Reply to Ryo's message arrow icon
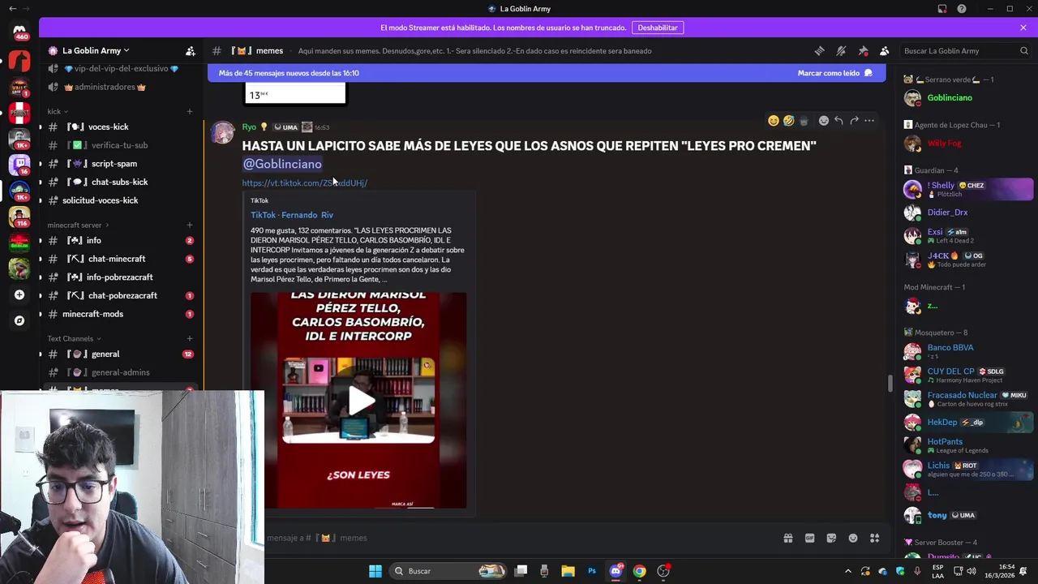The height and width of the screenshot is (584, 1038). 839,121
